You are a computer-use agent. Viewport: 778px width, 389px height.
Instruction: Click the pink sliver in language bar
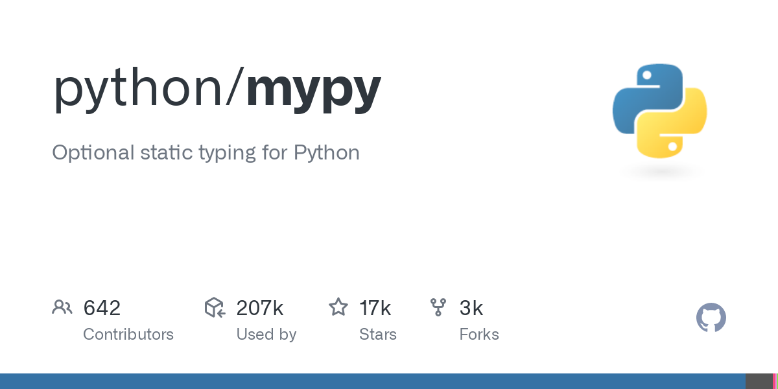(775, 381)
